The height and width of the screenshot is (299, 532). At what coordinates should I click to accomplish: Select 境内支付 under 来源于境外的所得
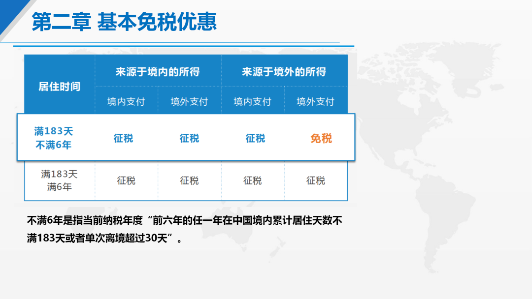pyautogui.click(x=252, y=102)
